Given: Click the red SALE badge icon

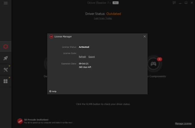Looking at the screenshot, I should [20, 121].
